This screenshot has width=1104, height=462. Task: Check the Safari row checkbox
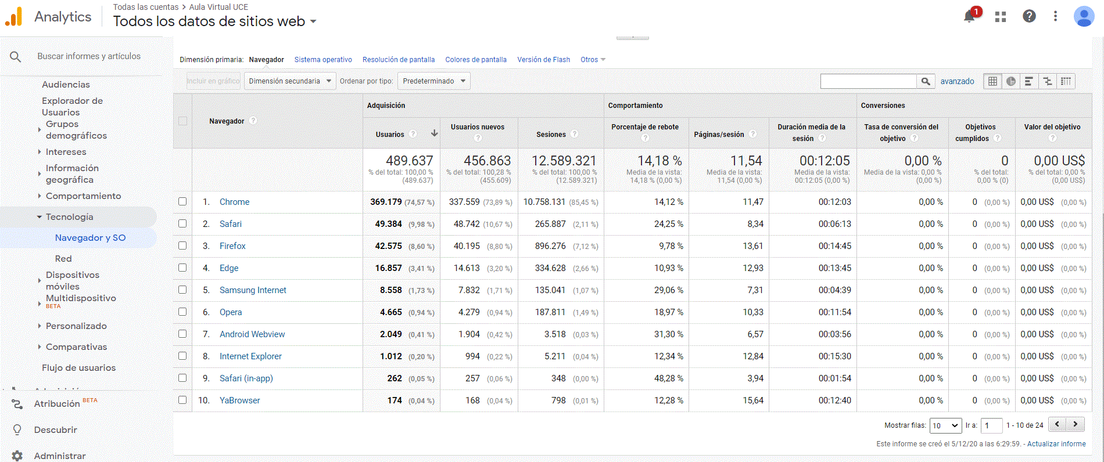coord(182,223)
